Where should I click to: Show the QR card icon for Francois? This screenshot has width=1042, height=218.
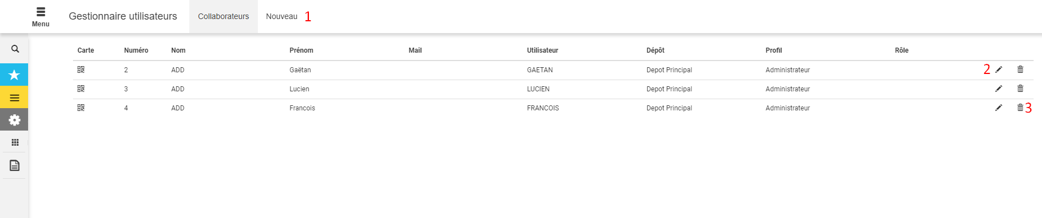(x=81, y=108)
